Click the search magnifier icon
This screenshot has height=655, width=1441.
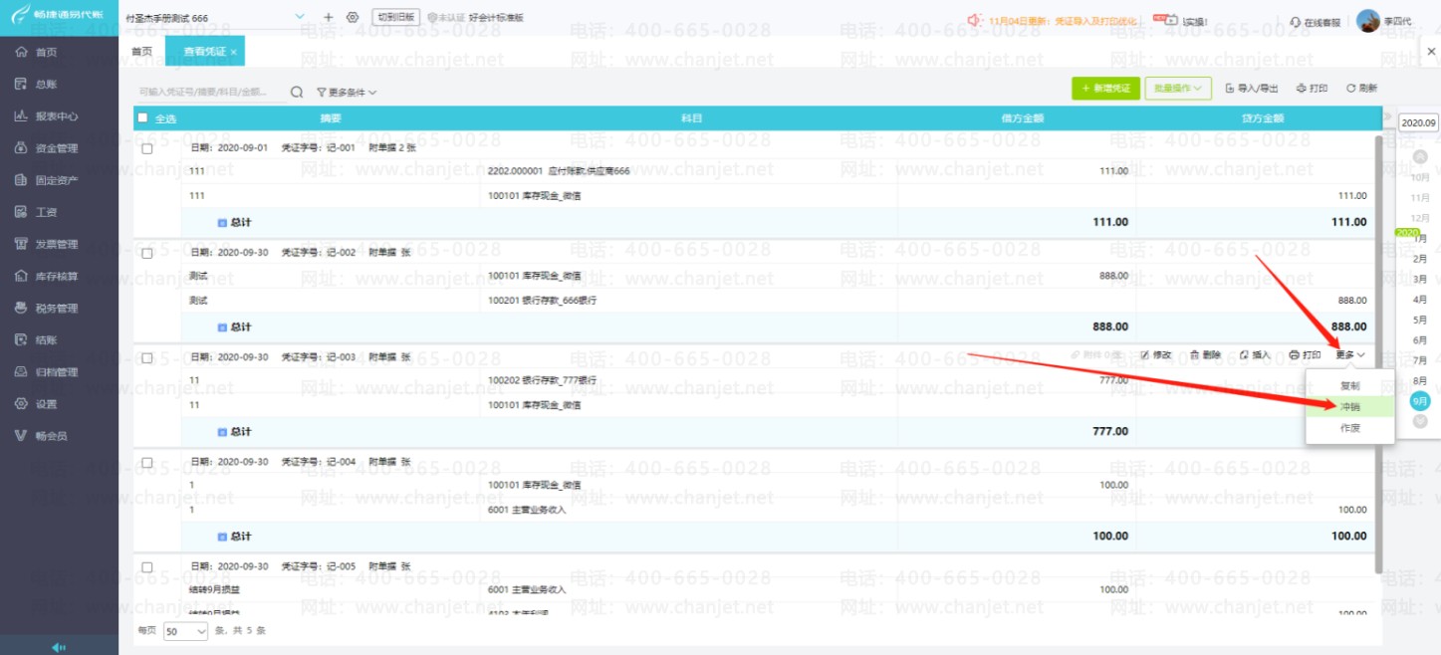(297, 93)
